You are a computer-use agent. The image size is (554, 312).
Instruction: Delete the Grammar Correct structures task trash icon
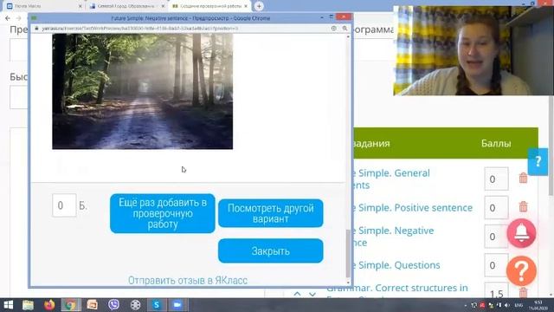pos(523,293)
